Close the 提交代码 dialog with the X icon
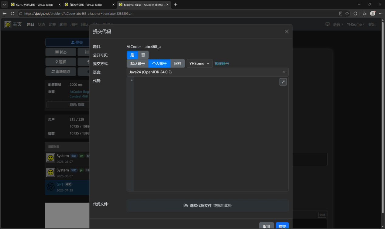This screenshot has height=229, width=385. coord(287,32)
